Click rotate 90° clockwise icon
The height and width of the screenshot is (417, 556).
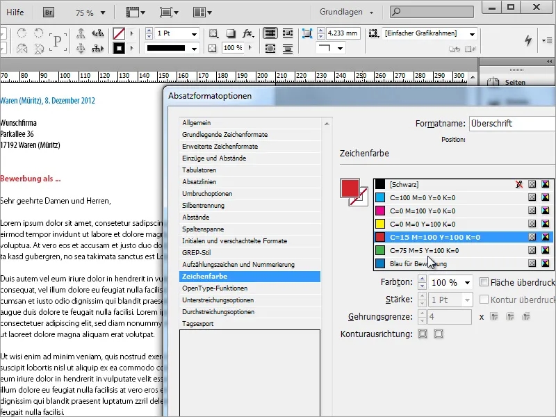coord(22,33)
